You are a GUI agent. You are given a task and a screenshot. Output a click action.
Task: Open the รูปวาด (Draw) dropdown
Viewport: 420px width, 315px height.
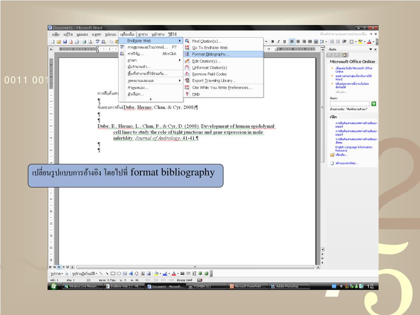[x=57, y=274]
